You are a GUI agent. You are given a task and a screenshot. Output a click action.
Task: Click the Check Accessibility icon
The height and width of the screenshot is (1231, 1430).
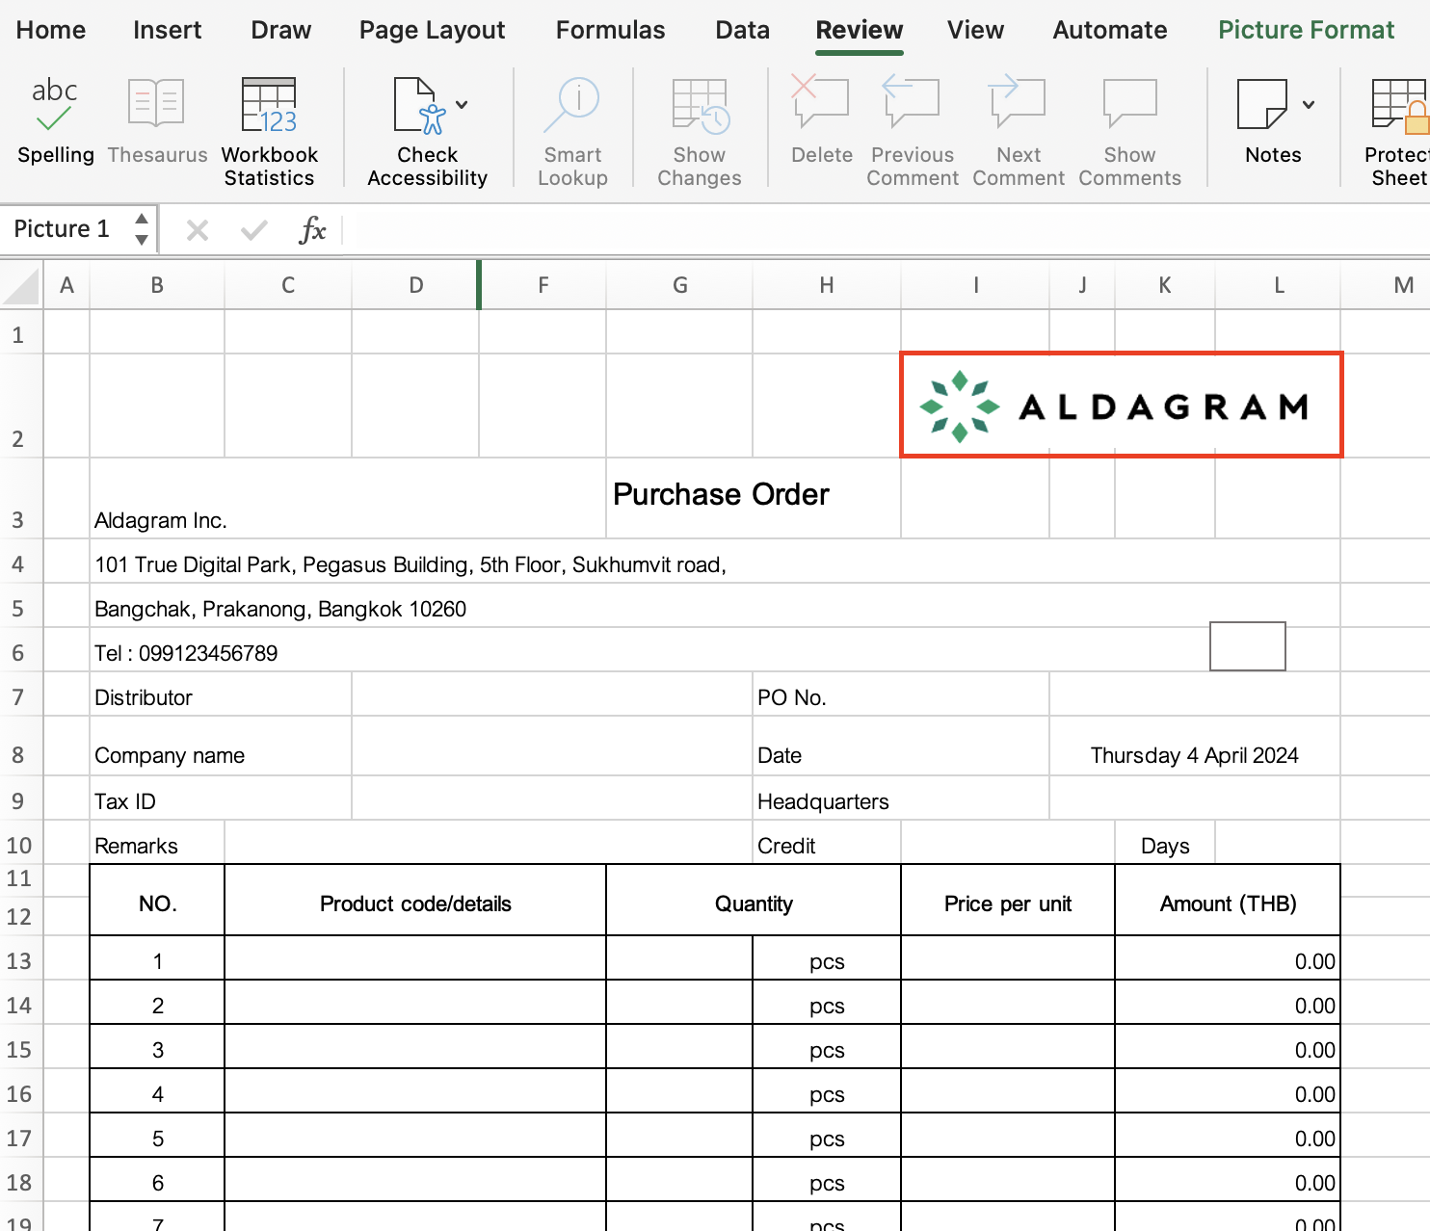[x=417, y=107]
